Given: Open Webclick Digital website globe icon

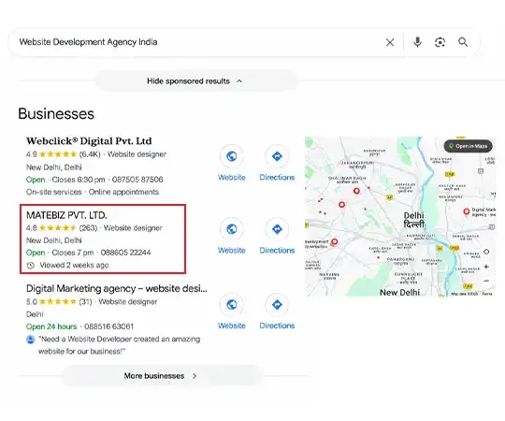Looking at the screenshot, I should 232,156.
